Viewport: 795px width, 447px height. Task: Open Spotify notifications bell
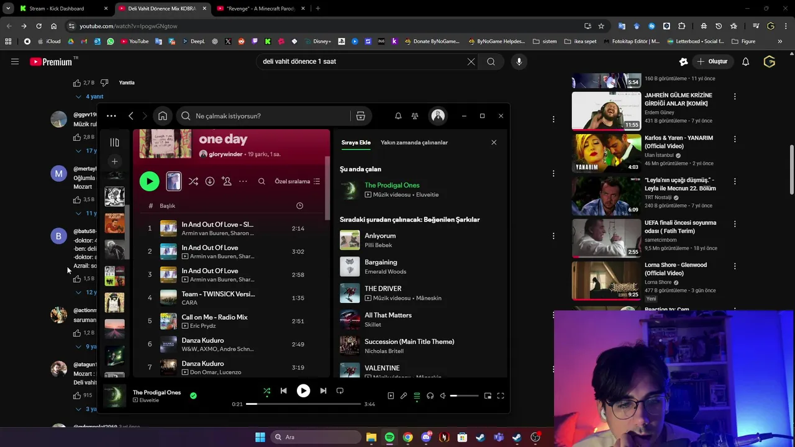[398, 116]
